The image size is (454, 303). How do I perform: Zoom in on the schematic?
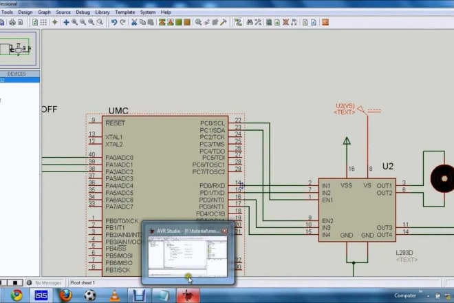coord(75,22)
